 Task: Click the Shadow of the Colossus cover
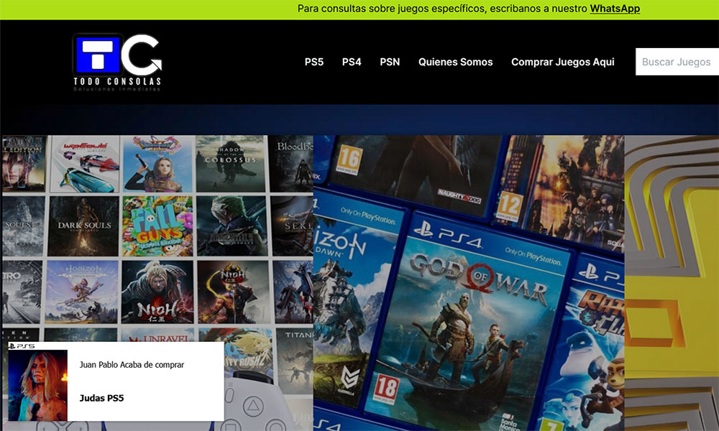coord(232,164)
